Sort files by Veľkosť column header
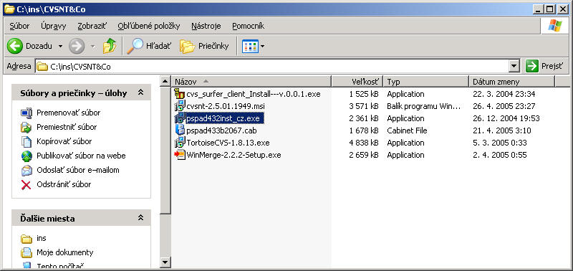 (x=357, y=82)
